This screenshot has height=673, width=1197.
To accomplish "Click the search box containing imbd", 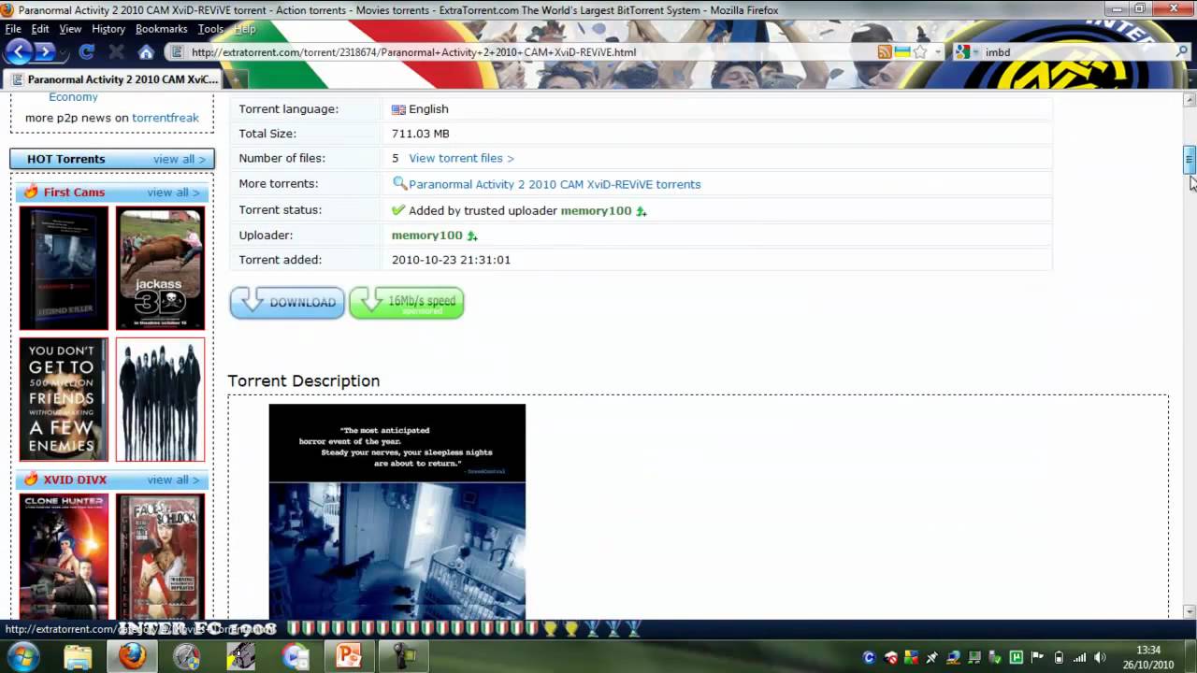I will 1071,52.
